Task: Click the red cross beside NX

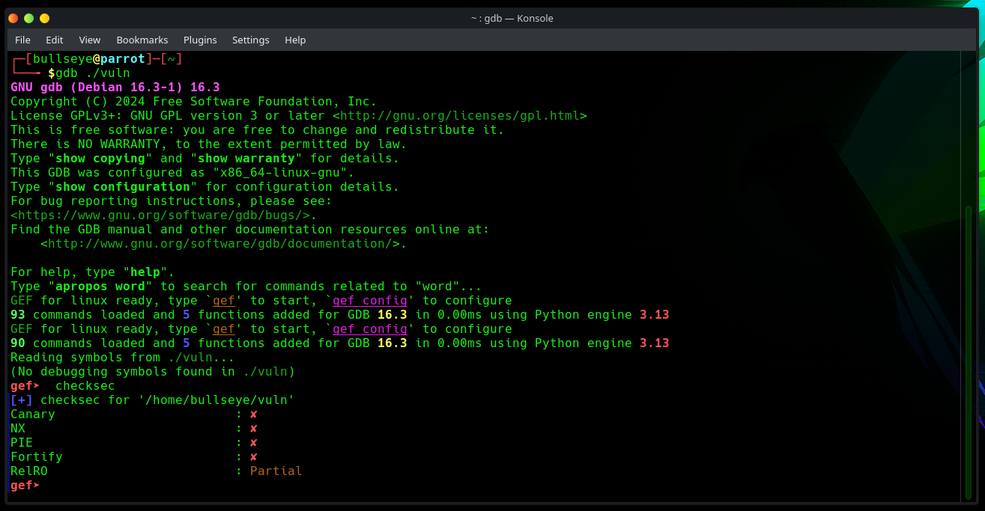Action: click(x=254, y=429)
